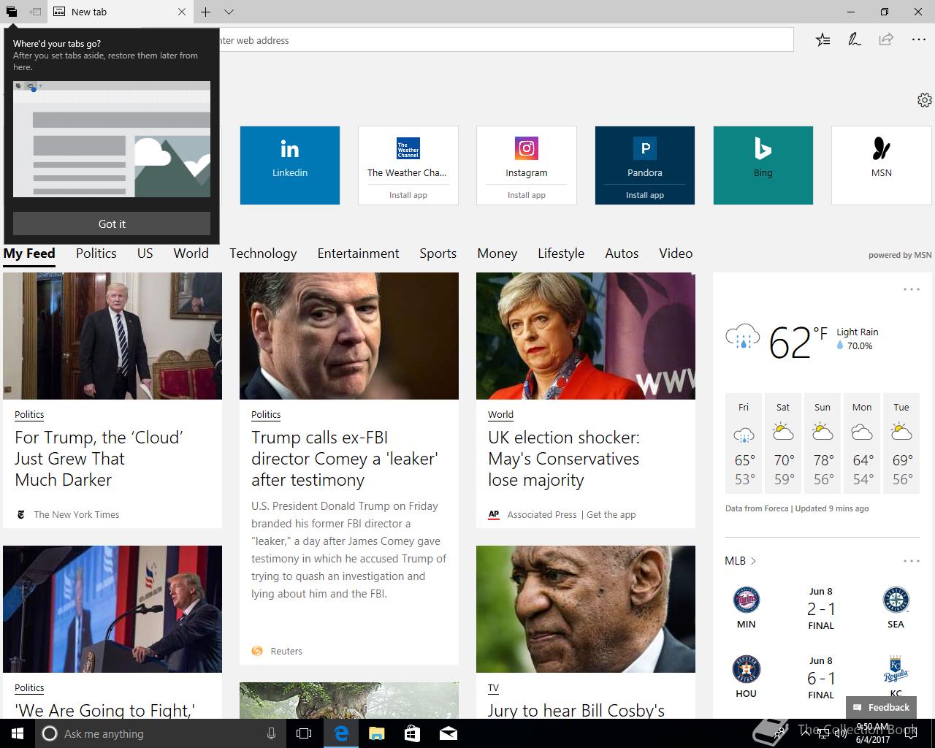Open a new tab with plus button

[x=206, y=12]
